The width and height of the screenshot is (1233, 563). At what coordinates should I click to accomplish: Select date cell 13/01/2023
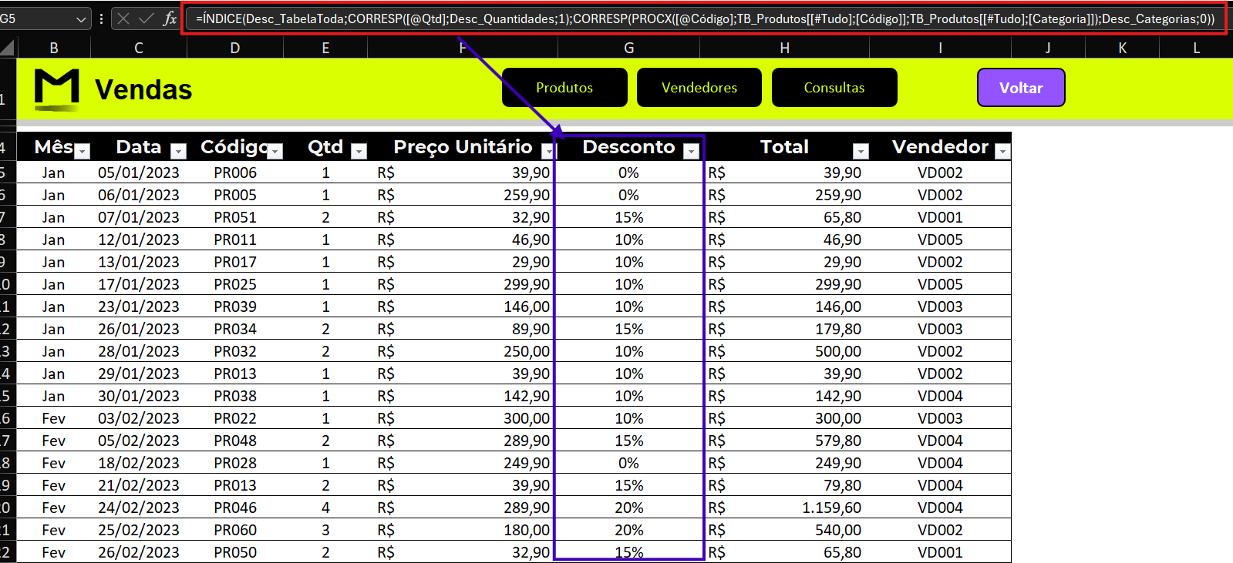[139, 262]
